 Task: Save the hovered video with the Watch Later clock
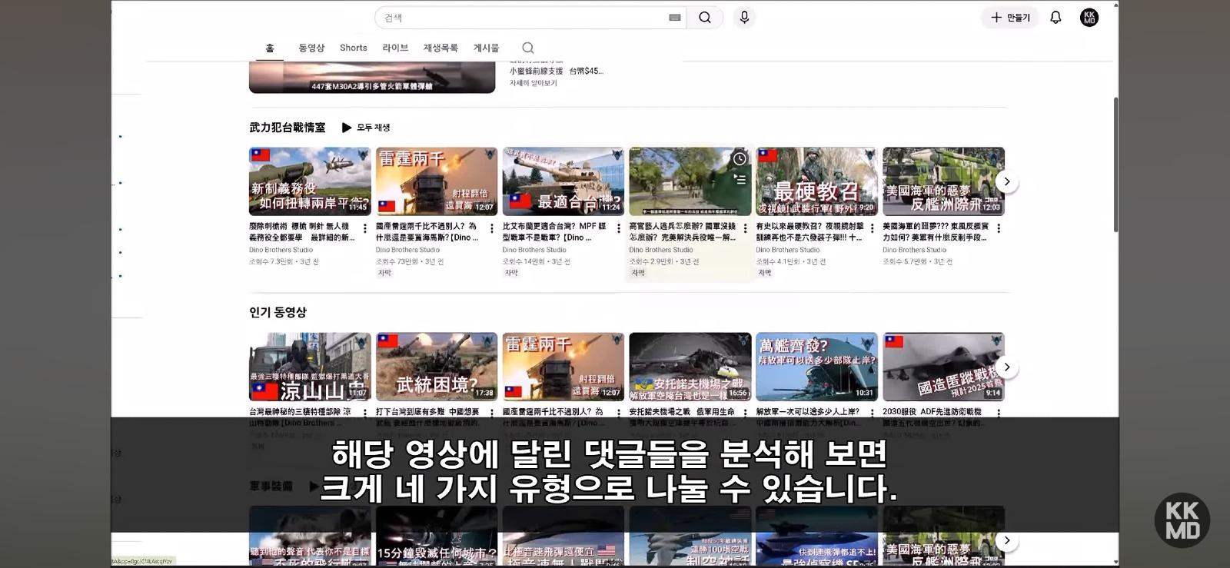tap(740, 158)
